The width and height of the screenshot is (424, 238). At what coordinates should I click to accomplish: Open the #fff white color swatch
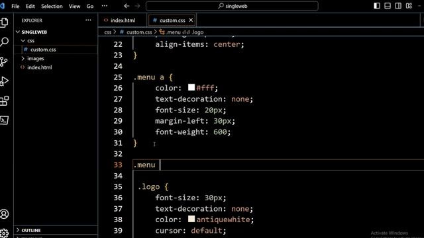pos(191,87)
